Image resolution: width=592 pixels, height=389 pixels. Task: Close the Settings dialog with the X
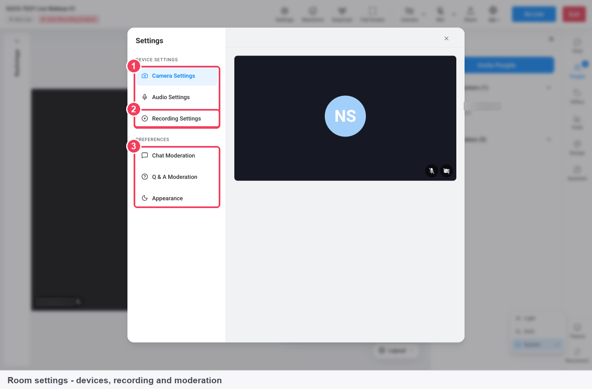446,39
